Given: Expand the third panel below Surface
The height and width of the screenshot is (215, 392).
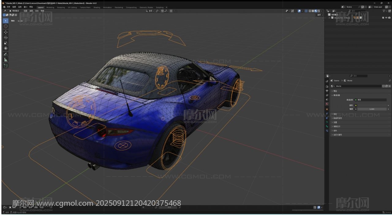Looking at the screenshot, I should point(332,122).
